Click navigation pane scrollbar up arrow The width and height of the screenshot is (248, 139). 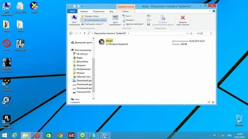click(93, 38)
